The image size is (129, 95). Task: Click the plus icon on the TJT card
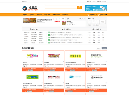pos(106,83)
